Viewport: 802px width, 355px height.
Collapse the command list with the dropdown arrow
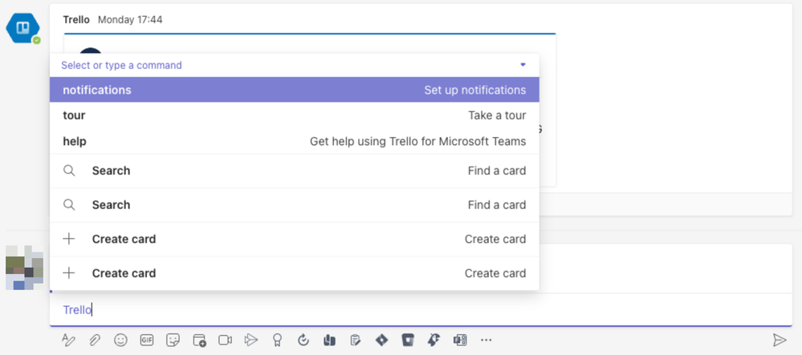(x=523, y=65)
